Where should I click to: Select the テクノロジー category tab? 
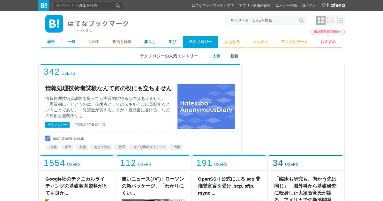[x=200, y=42]
